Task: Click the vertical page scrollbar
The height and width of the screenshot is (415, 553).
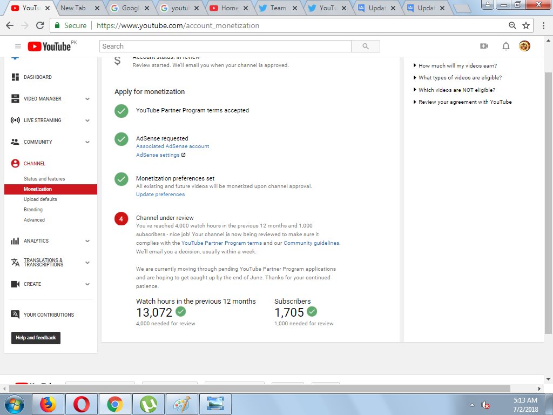Action: 548,203
